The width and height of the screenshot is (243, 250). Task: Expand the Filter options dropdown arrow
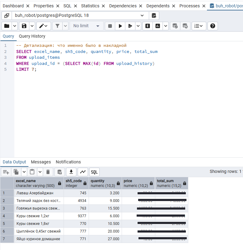(65, 26)
